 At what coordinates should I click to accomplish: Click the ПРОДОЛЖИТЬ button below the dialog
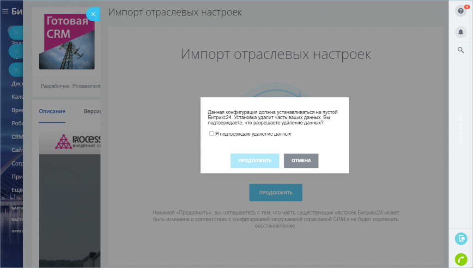pos(276,192)
